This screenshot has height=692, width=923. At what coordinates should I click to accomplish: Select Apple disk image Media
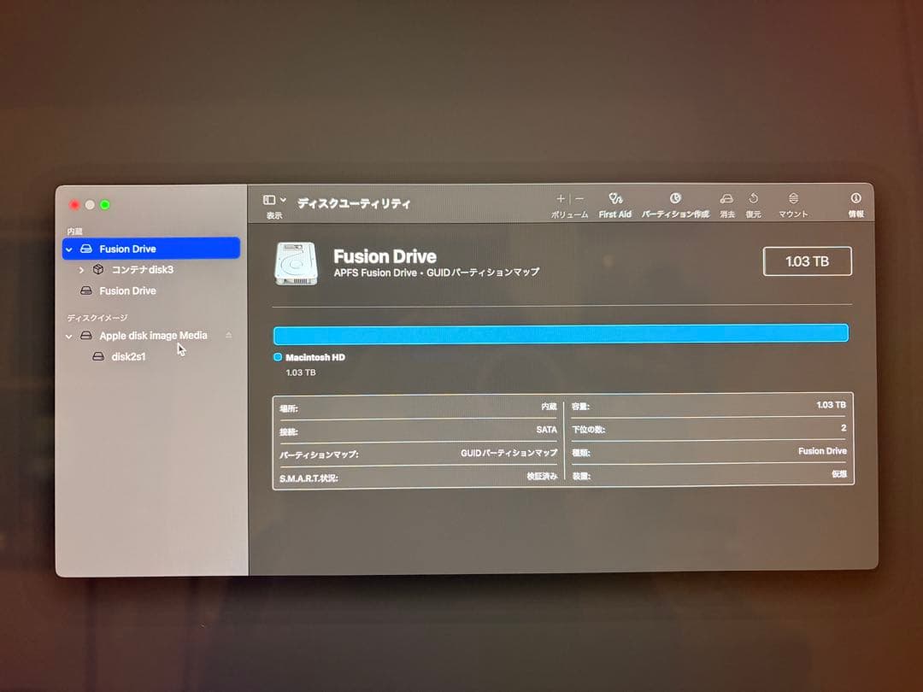click(x=154, y=336)
